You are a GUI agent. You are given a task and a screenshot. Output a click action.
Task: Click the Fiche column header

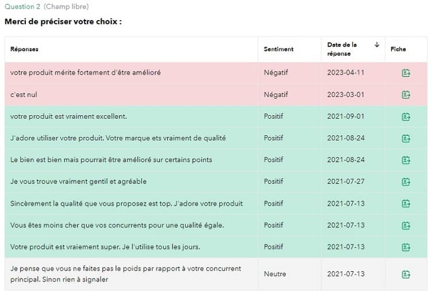398,49
